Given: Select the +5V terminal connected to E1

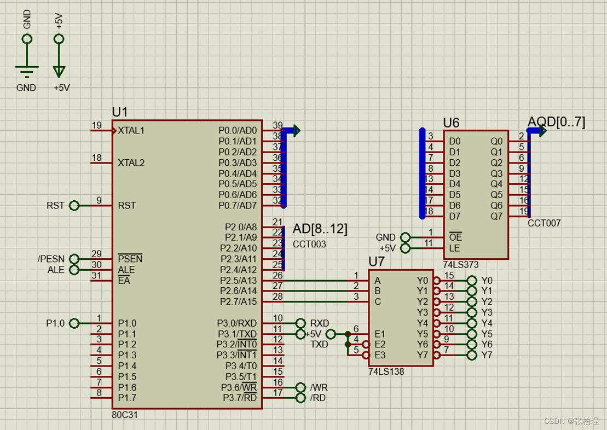Looking at the screenshot, I should 331,334.
